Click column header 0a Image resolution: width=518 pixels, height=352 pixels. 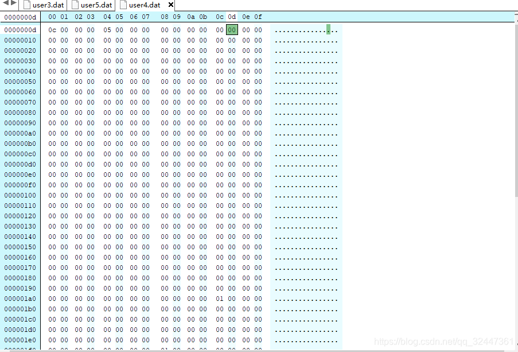tap(191, 17)
